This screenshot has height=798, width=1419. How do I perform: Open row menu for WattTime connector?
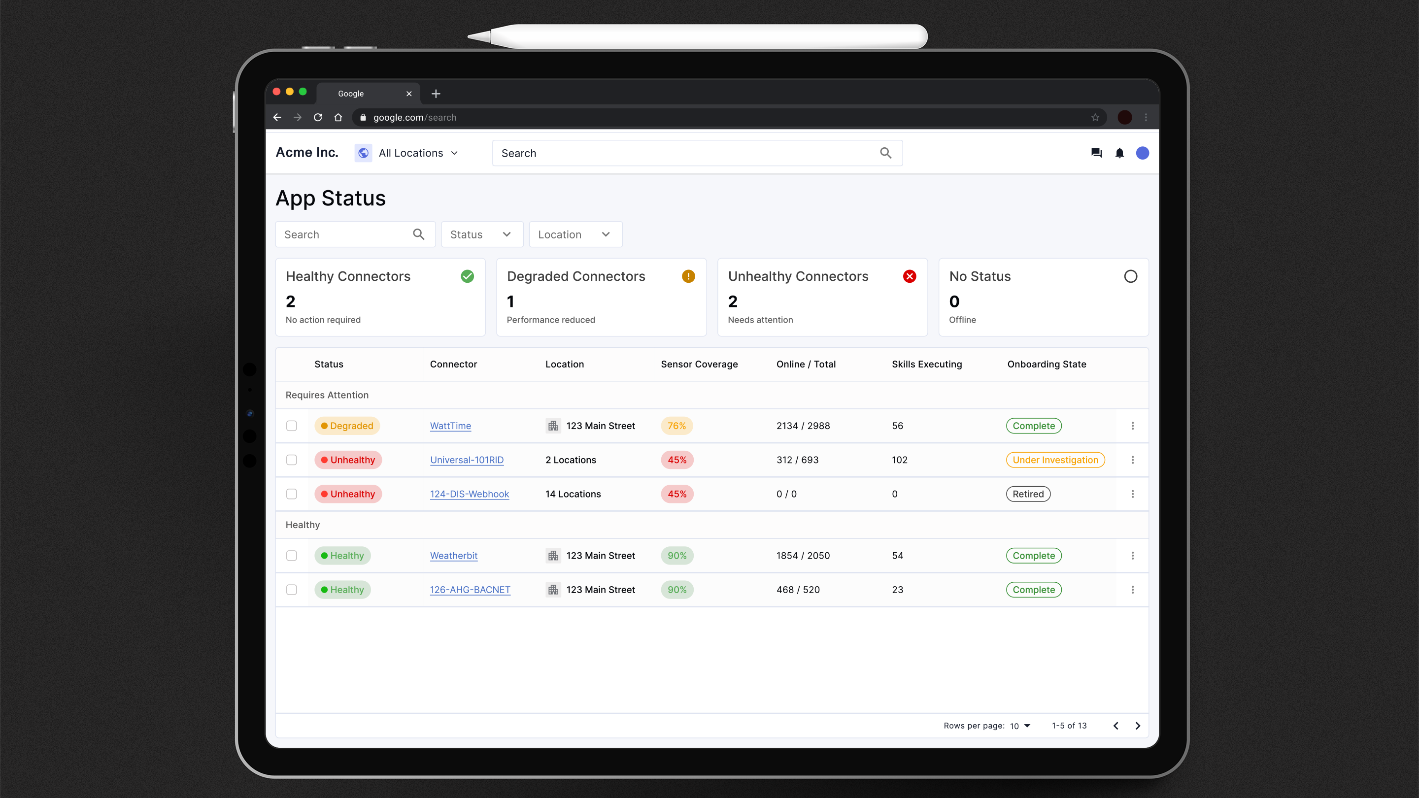point(1133,426)
